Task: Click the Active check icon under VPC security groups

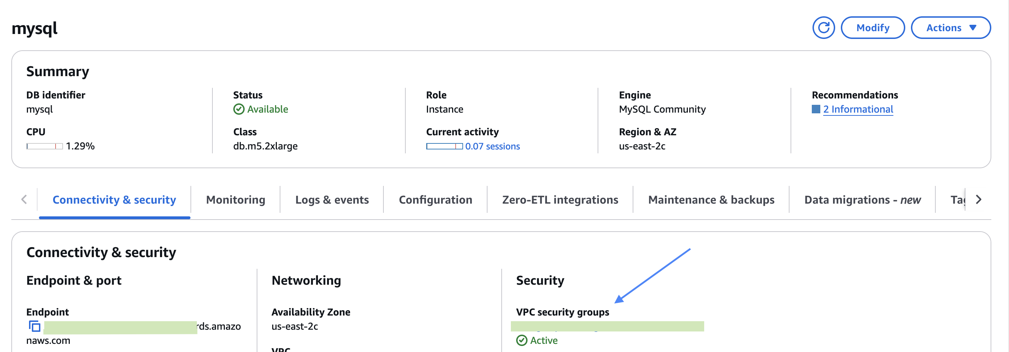Action: [522, 341]
